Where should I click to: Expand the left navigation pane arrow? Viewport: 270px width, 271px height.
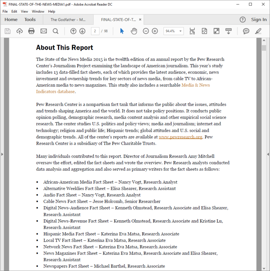tap(2, 154)
